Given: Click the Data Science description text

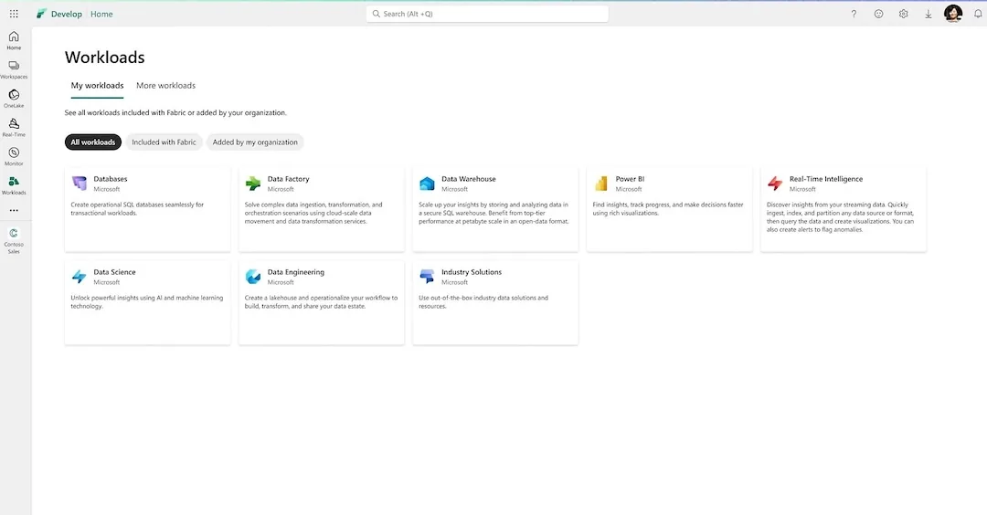Looking at the screenshot, I should pyautogui.click(x=146, y=302).
